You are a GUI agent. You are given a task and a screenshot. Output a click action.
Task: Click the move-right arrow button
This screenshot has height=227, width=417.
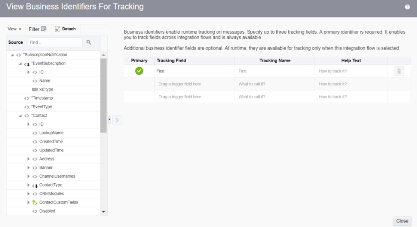pos(117,120)
